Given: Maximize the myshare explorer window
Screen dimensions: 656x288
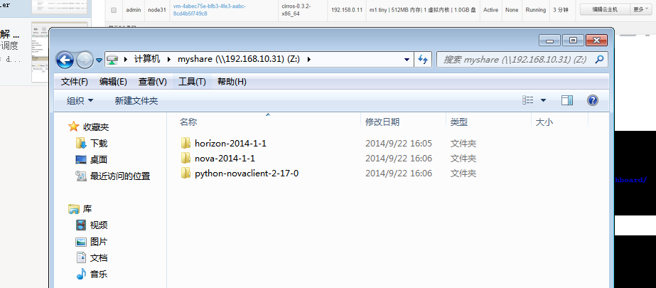Looking at the screenshot, I should (x=573, y=41).
